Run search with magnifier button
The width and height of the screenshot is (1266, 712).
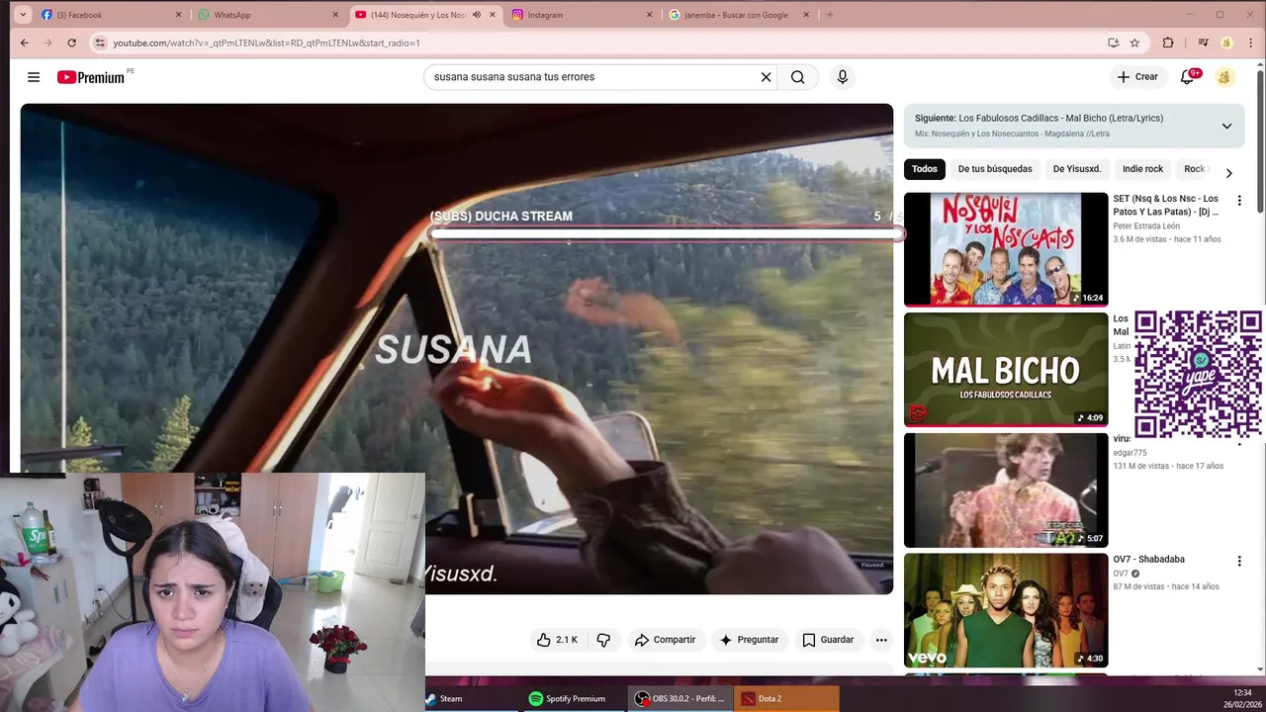click(797, 77)
